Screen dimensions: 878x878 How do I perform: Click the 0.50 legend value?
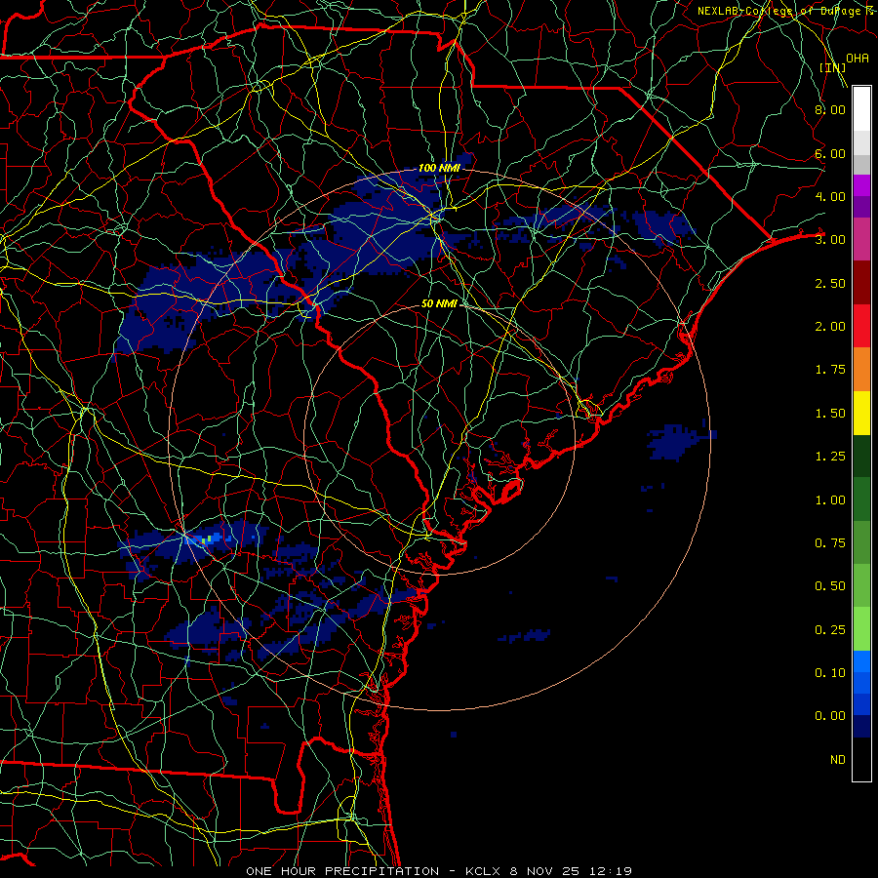[830, 586]
